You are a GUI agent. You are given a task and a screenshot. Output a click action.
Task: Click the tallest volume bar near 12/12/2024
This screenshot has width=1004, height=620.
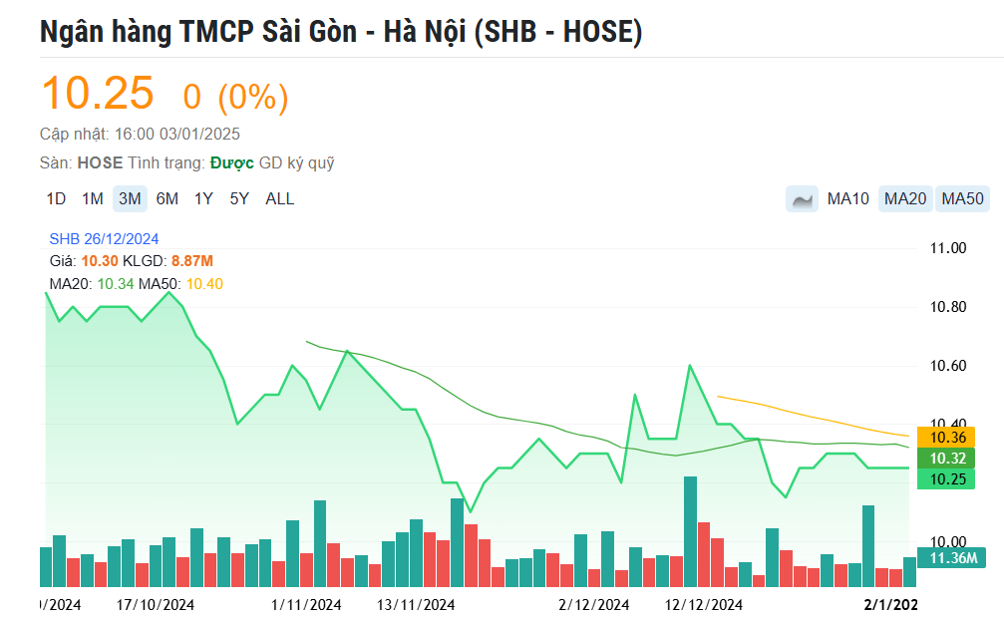tap(690, 531)
